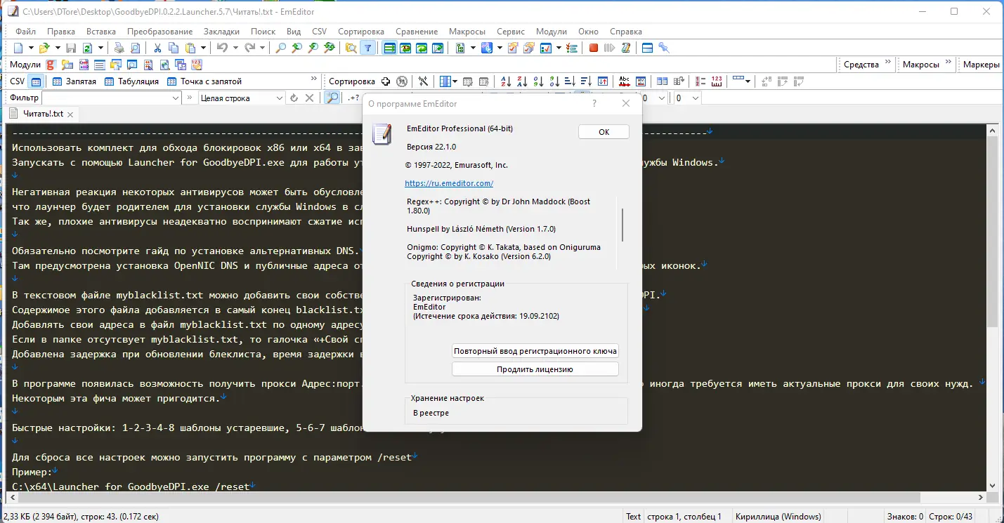The image size is (1004, 523).
Task: Follow the ru.emeditor.com link
Action: coord(449,183)
